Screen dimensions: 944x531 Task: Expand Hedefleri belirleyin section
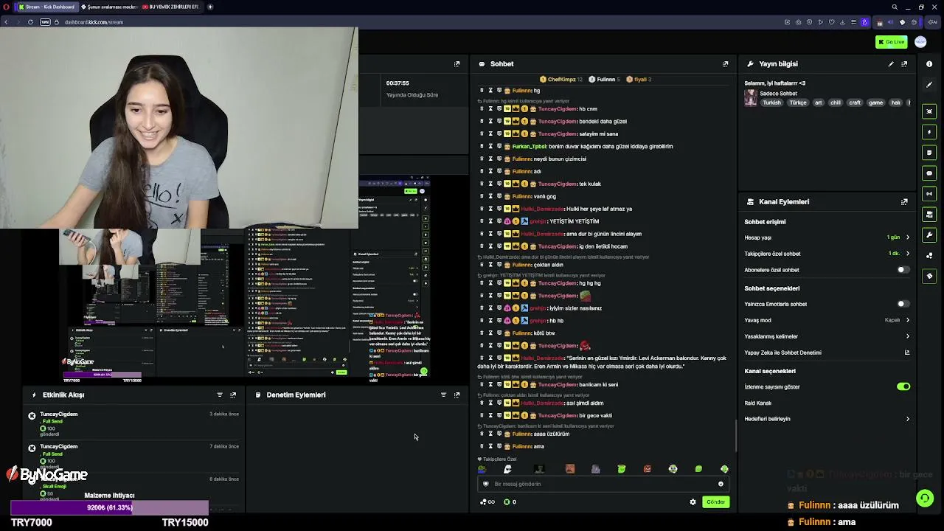(827, 419)
